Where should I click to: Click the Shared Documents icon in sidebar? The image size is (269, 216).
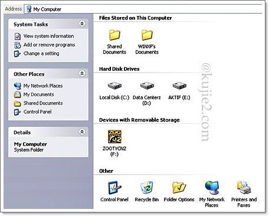17,103
